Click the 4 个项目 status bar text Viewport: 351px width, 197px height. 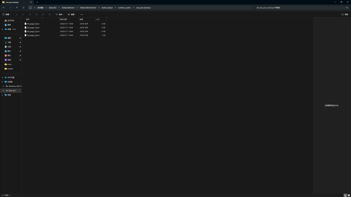coord(5,195)
